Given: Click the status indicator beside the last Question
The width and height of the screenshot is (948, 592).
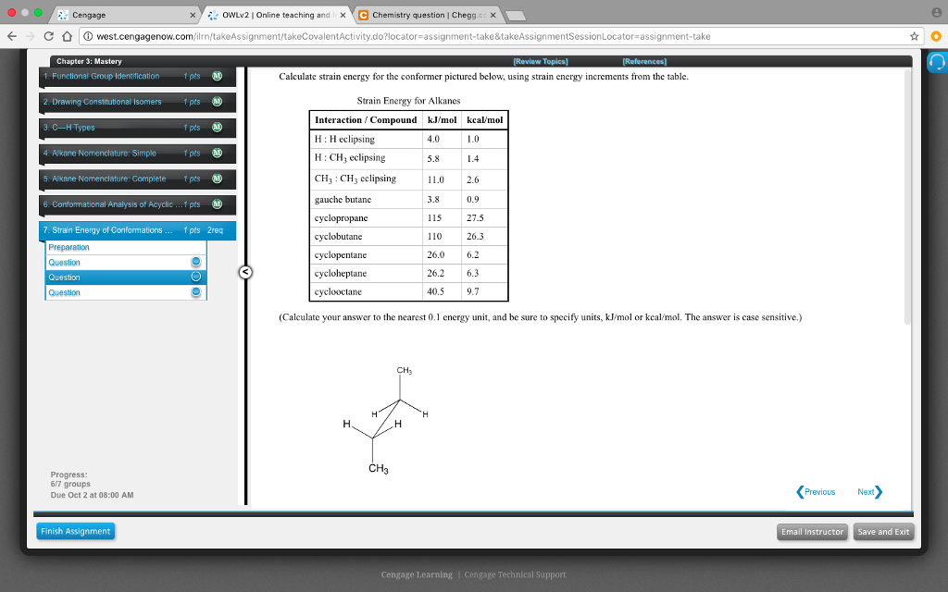Looking at the screenshot, I should (194, 291).
